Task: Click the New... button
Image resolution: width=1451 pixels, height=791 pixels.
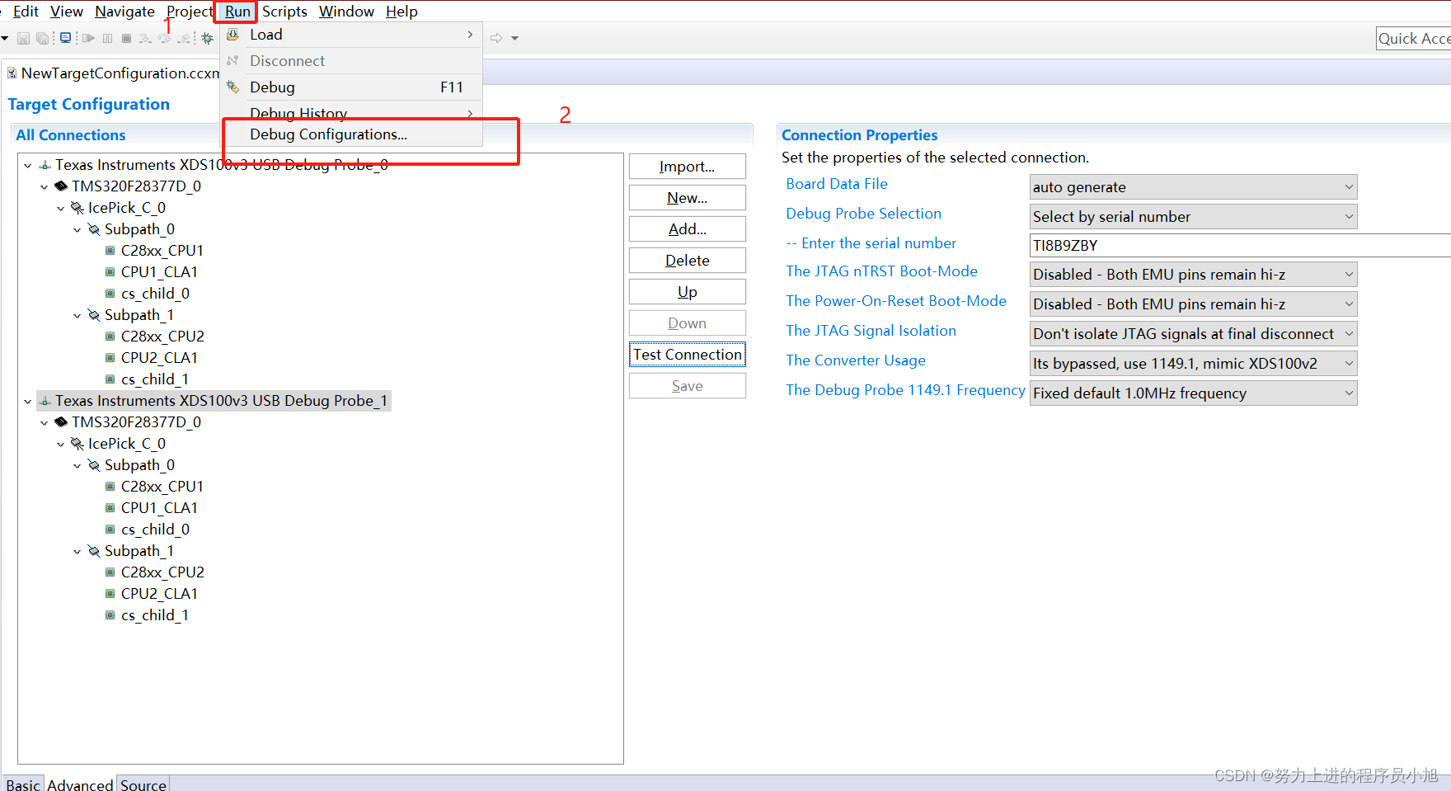Action: [687, 198]
